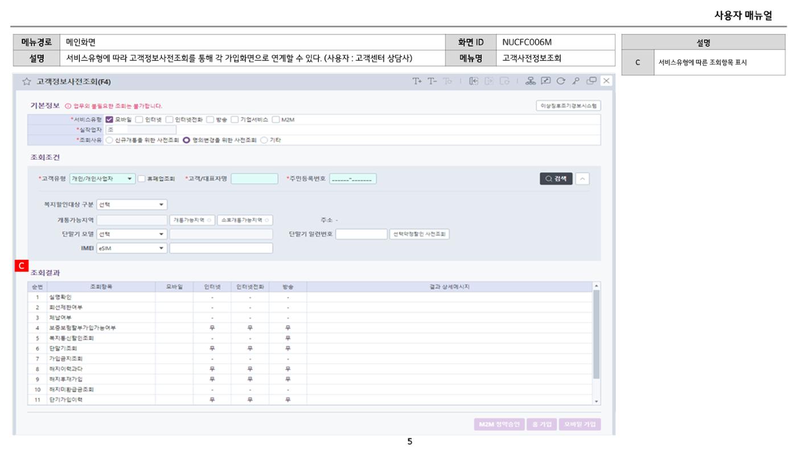The image size is (797, 449).
Task: Check the 인터넷전화 service type checkbox
Action: (x=169, y=120)
